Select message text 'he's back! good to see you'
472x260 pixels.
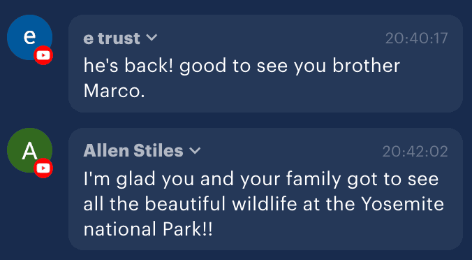[205, 66]
